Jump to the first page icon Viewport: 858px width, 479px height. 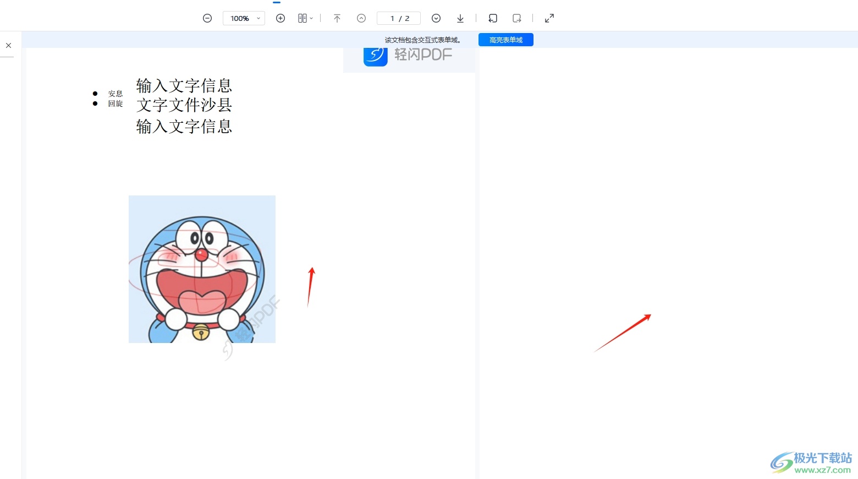337,18
